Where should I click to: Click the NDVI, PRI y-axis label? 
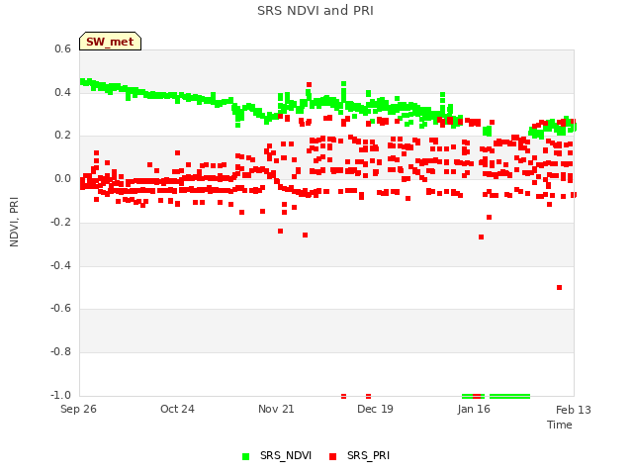(14, 222)
